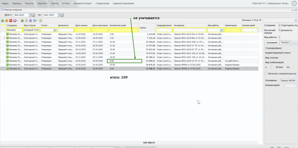
Task: Switch to the Расчеты tab
Action: pyautogui.click(x=285, y=43)
